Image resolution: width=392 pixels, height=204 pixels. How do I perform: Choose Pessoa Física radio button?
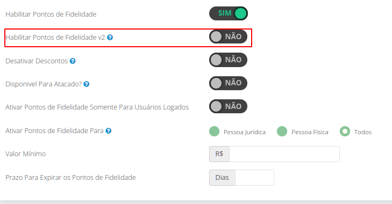pos(282,132)
